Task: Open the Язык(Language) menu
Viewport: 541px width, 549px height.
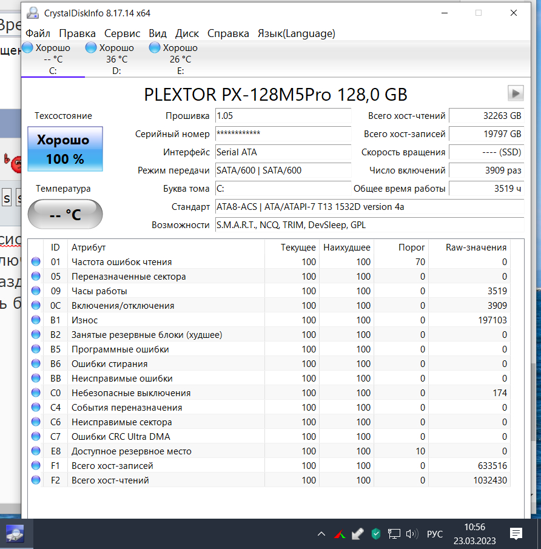Action: tap(297, 33)
